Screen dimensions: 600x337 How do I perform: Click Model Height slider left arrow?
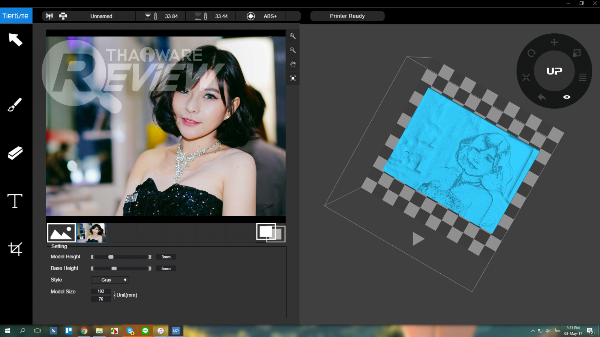[x=92, y=257]
